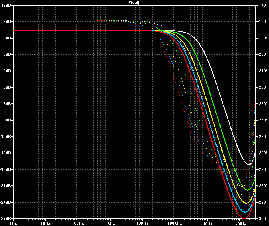This screenshot has height=226, width=269.
Task: Click the -290° phase axis label
Action: pyautogui.click(x=263, y=202)
